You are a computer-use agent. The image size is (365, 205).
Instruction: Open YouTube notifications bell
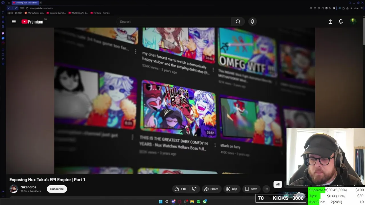[x=340, y=22]
